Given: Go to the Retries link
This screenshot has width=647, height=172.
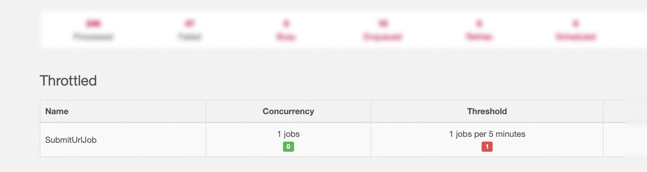Looking at the screenshot, I should point(479,37).
